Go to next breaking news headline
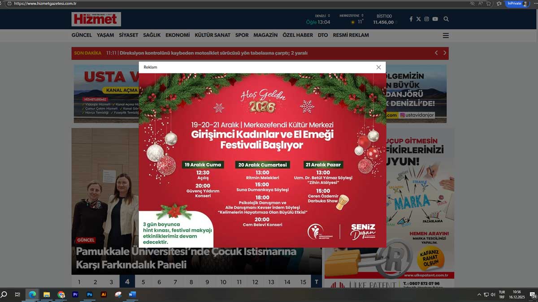The width and height of the screenshot is (538, 302). click(444, 53)
